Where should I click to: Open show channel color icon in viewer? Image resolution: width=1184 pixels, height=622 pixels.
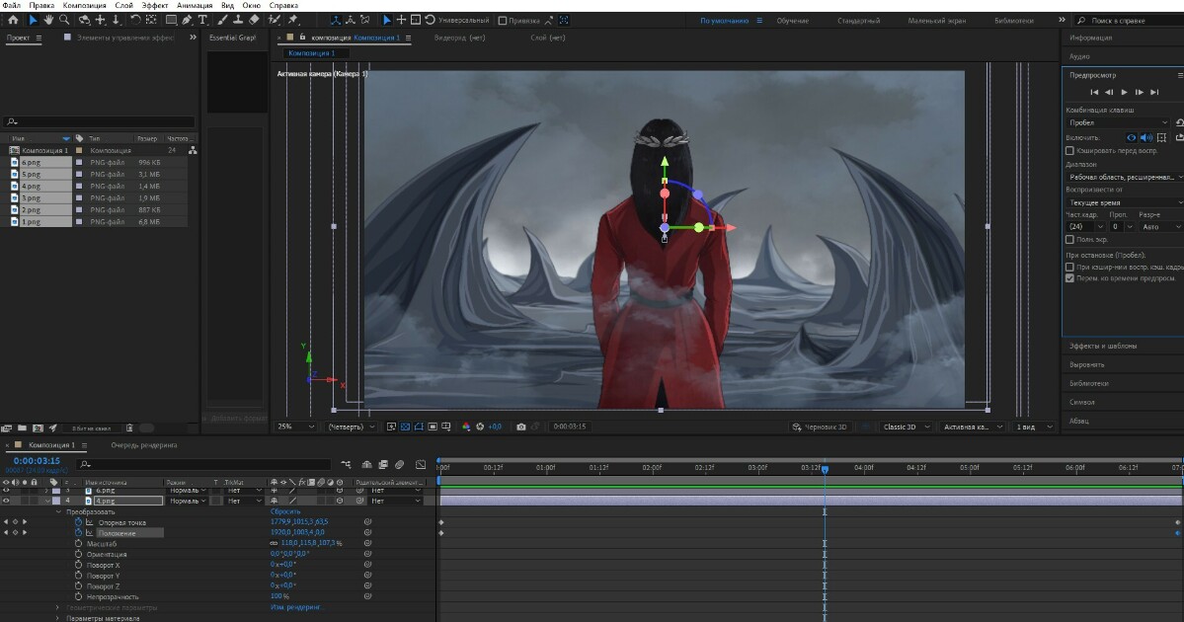point(466,427)
